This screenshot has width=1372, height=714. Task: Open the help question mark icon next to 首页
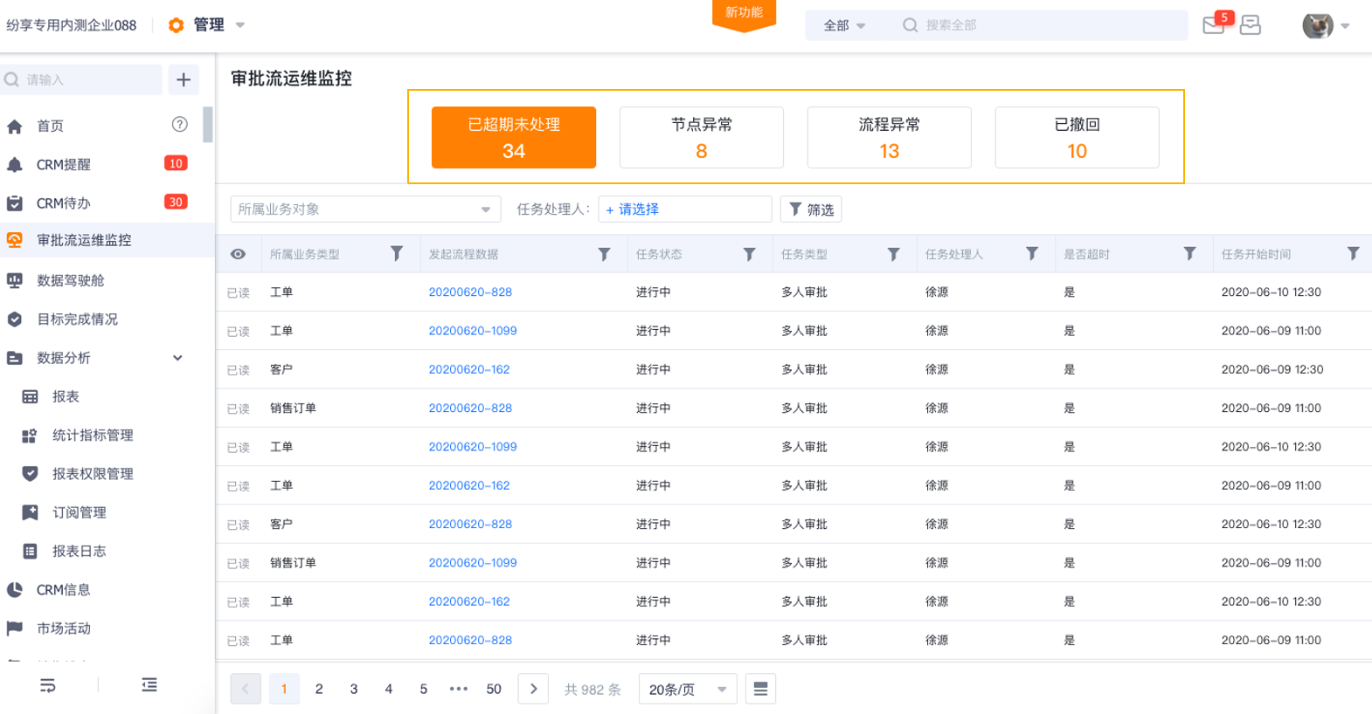(x=179, y=125)
